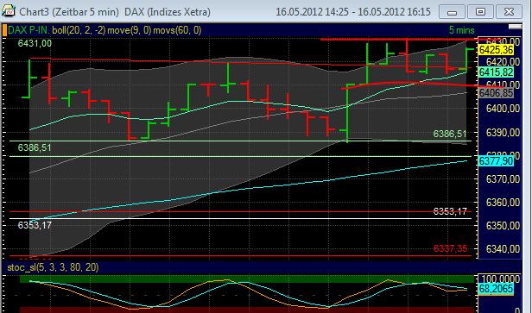Screen dimensions: 532x313
Task: Click the Chart3 window icon in the title bar
Action: tap(9, 11)
